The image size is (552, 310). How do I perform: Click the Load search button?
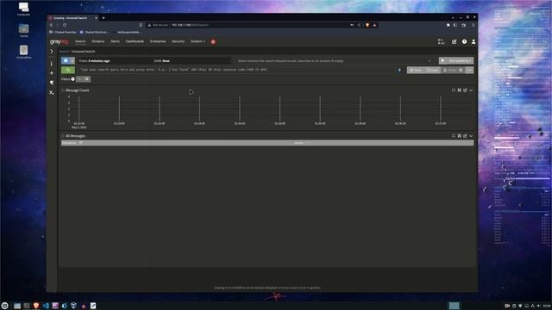click(433, 71)
